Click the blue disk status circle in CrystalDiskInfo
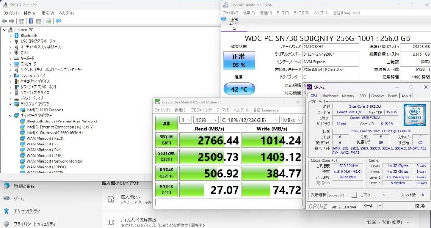Viewport: 431px width, 228px height. point(224,19)
